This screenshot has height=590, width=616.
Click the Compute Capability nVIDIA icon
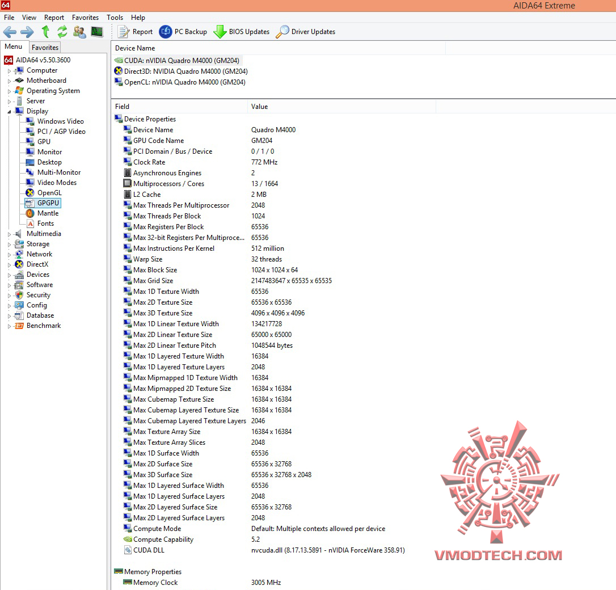[127, 540]
